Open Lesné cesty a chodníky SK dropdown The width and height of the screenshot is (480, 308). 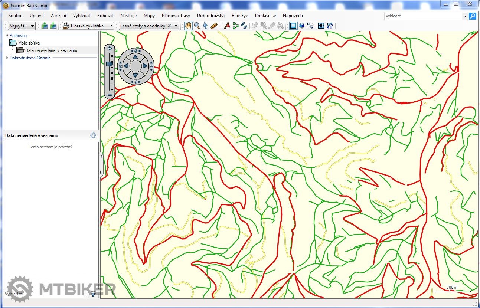[x=148, y=26]
